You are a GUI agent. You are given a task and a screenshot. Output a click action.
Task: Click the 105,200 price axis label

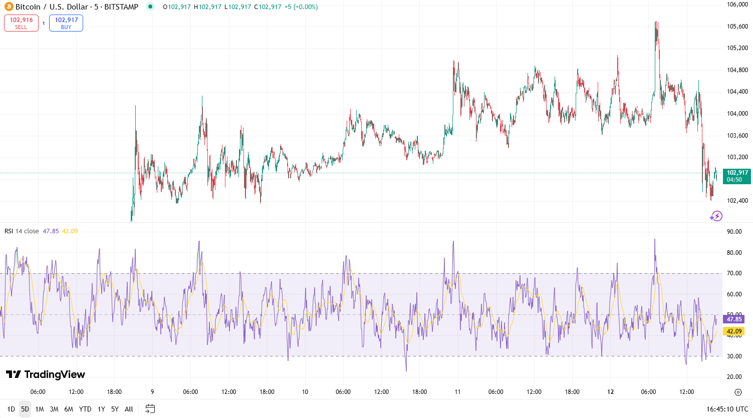737,48
